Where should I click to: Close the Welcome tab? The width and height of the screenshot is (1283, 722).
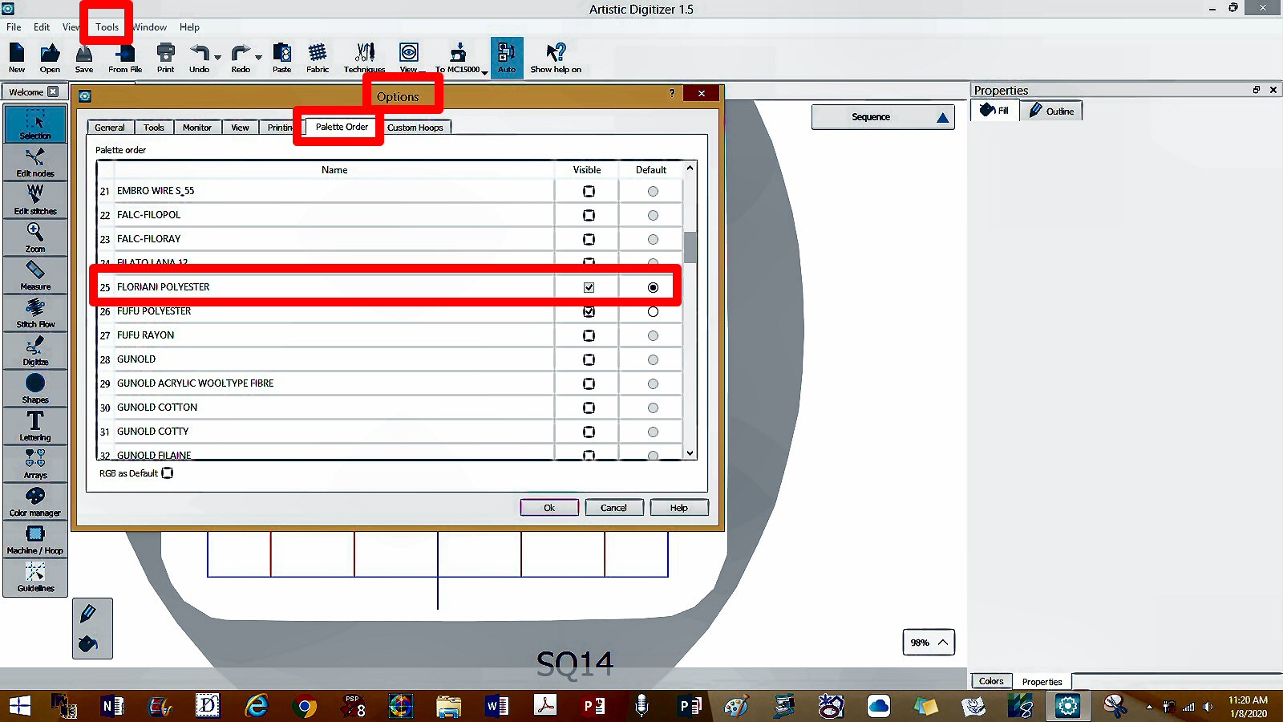coord(53,91)
